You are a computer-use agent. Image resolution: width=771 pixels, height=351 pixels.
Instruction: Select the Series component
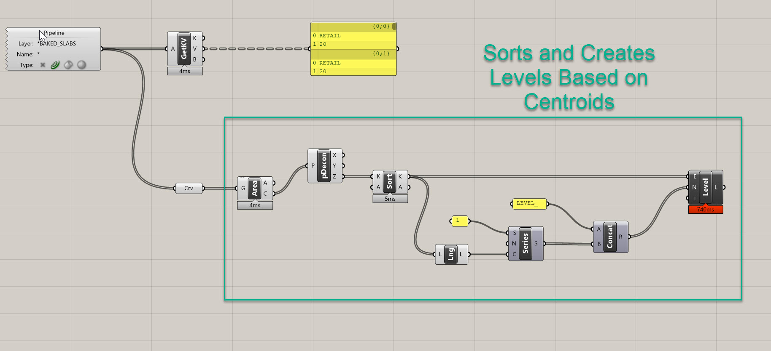coord(525,244)
